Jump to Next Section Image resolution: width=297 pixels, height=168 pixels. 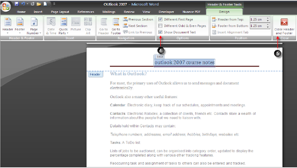[135, 26]
